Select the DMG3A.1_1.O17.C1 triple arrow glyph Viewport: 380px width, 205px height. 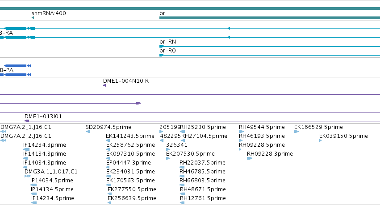(x=28, y=176)
